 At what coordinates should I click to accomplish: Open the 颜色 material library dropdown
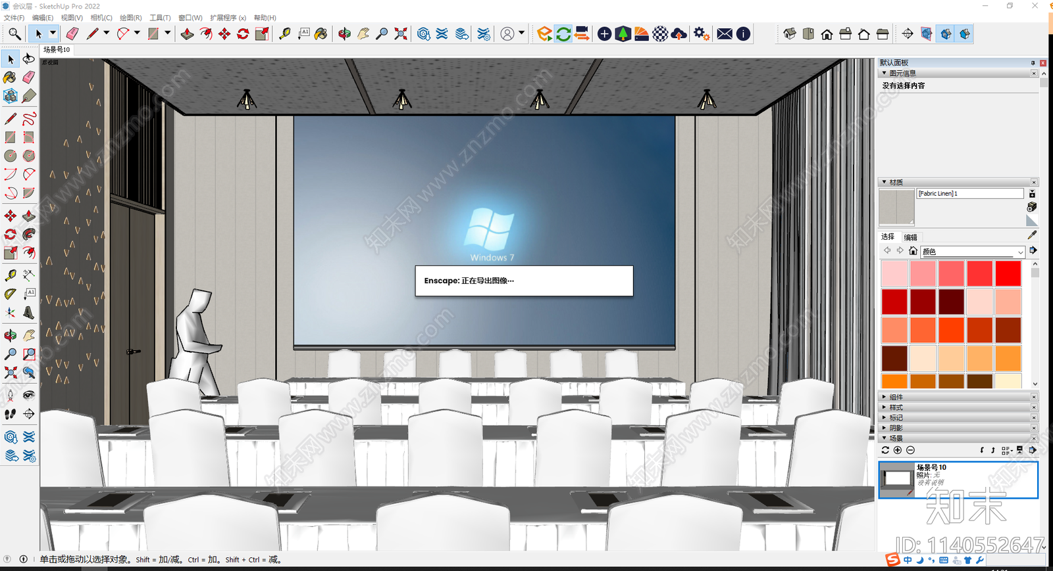pos(973,252)
